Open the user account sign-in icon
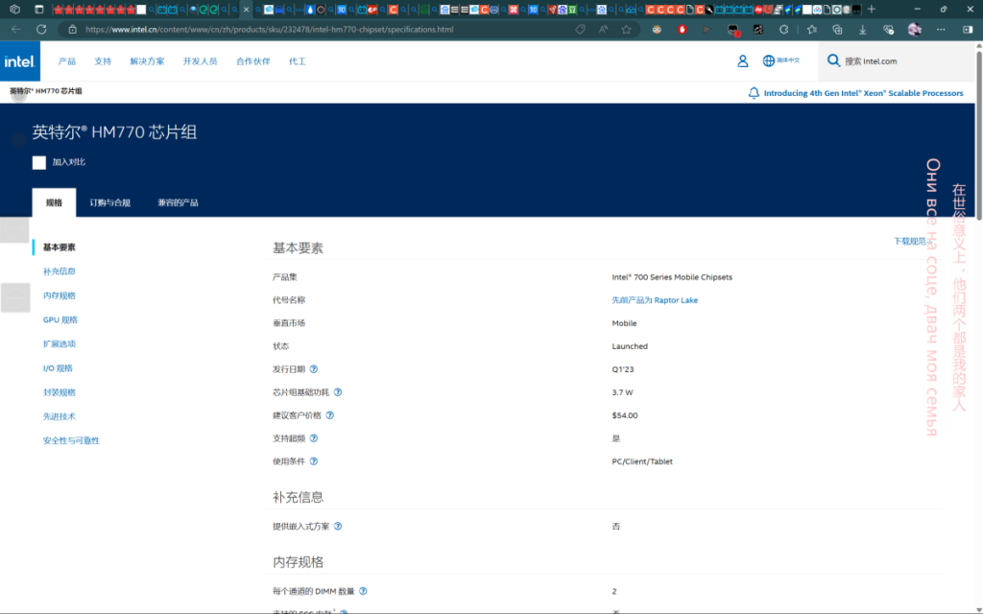 [742, 60]
